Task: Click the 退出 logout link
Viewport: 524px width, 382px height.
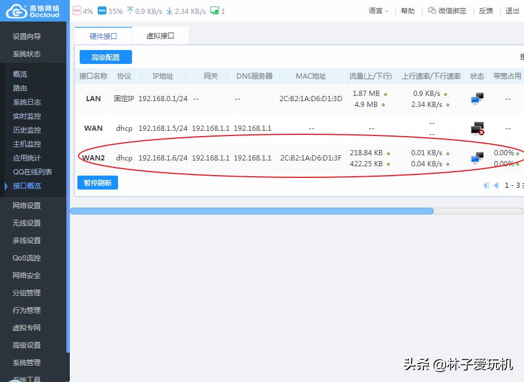Action: (512, 11)
